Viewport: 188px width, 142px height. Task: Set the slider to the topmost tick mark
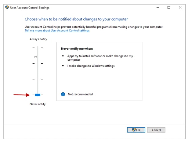click(38, 48)
